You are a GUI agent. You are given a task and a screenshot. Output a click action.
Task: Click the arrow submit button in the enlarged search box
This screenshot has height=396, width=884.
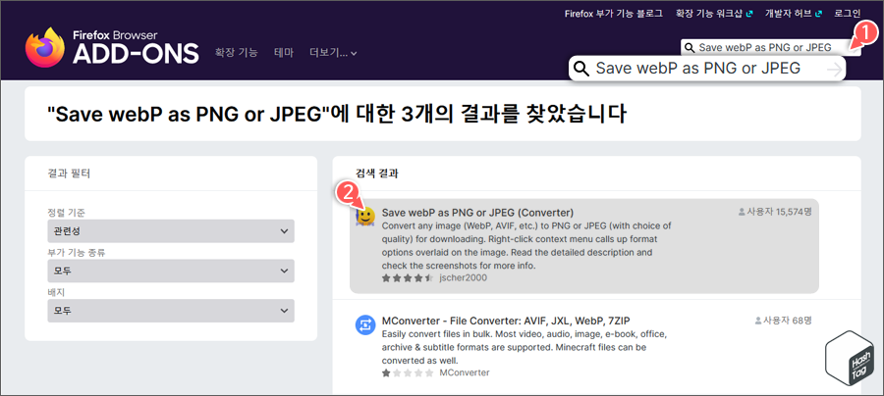(x=834, y=70)
